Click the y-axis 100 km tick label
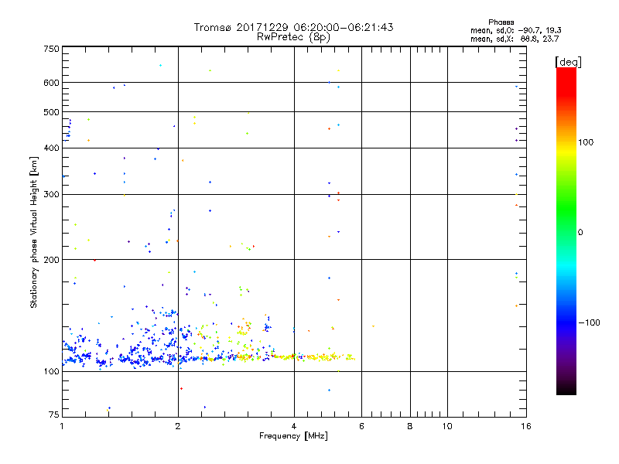Image resolution: width=619 pixels, height=464 pixels. 51,372
